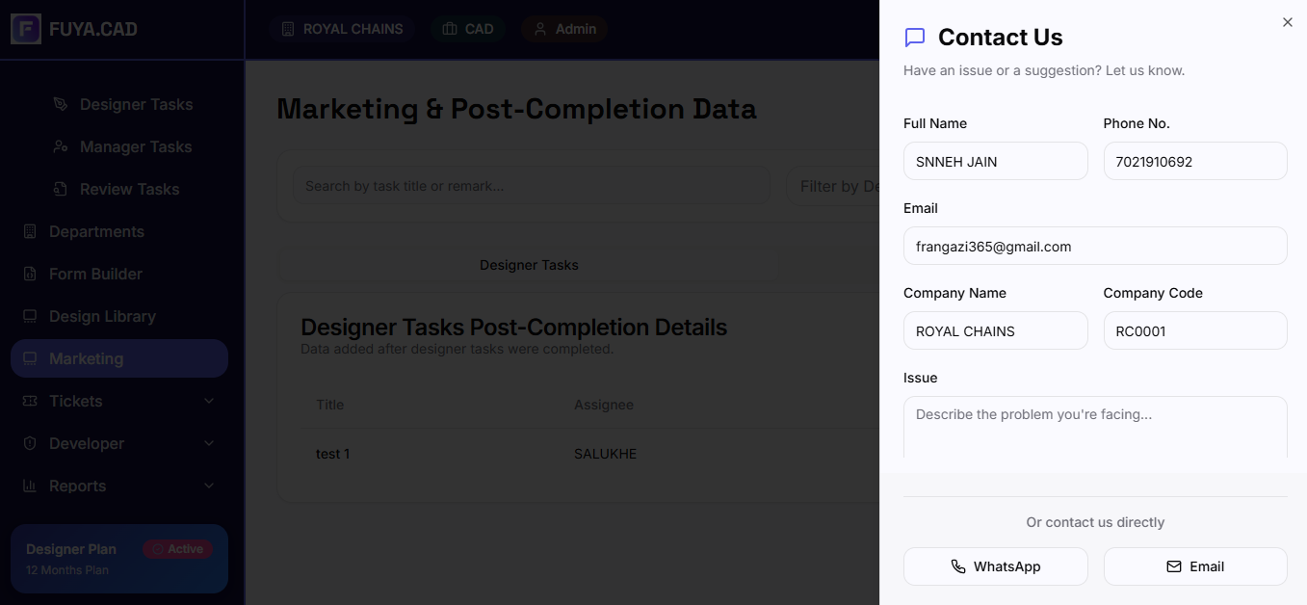Contact directly via the Email button

point(1194,566)
